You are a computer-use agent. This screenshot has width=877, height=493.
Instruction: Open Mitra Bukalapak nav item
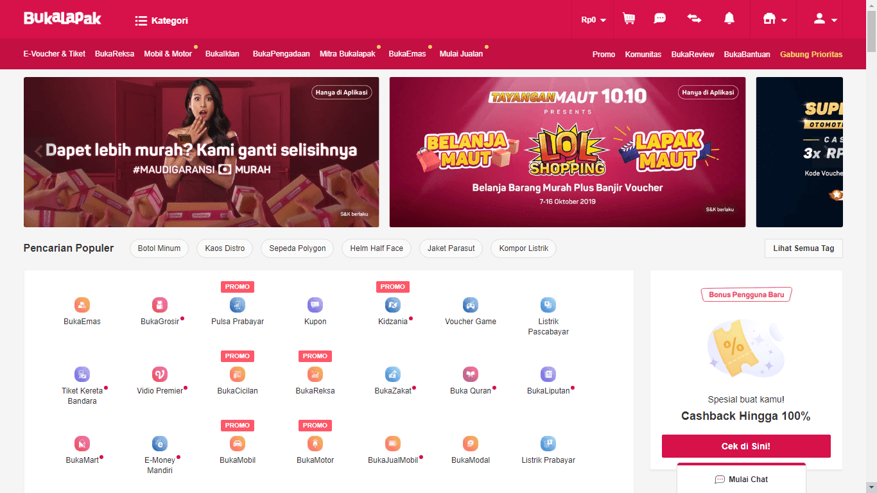click(347, 54)
